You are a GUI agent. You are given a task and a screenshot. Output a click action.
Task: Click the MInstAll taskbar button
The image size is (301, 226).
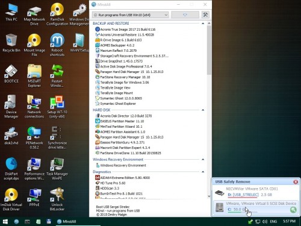pyautogui.click(x=67, y=221)
